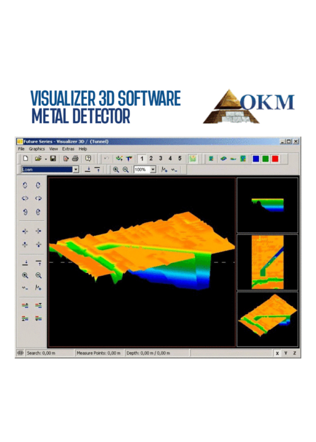Select view number 2 in the toolbar
The image size is (316, 442).
[x=151, y=158]
